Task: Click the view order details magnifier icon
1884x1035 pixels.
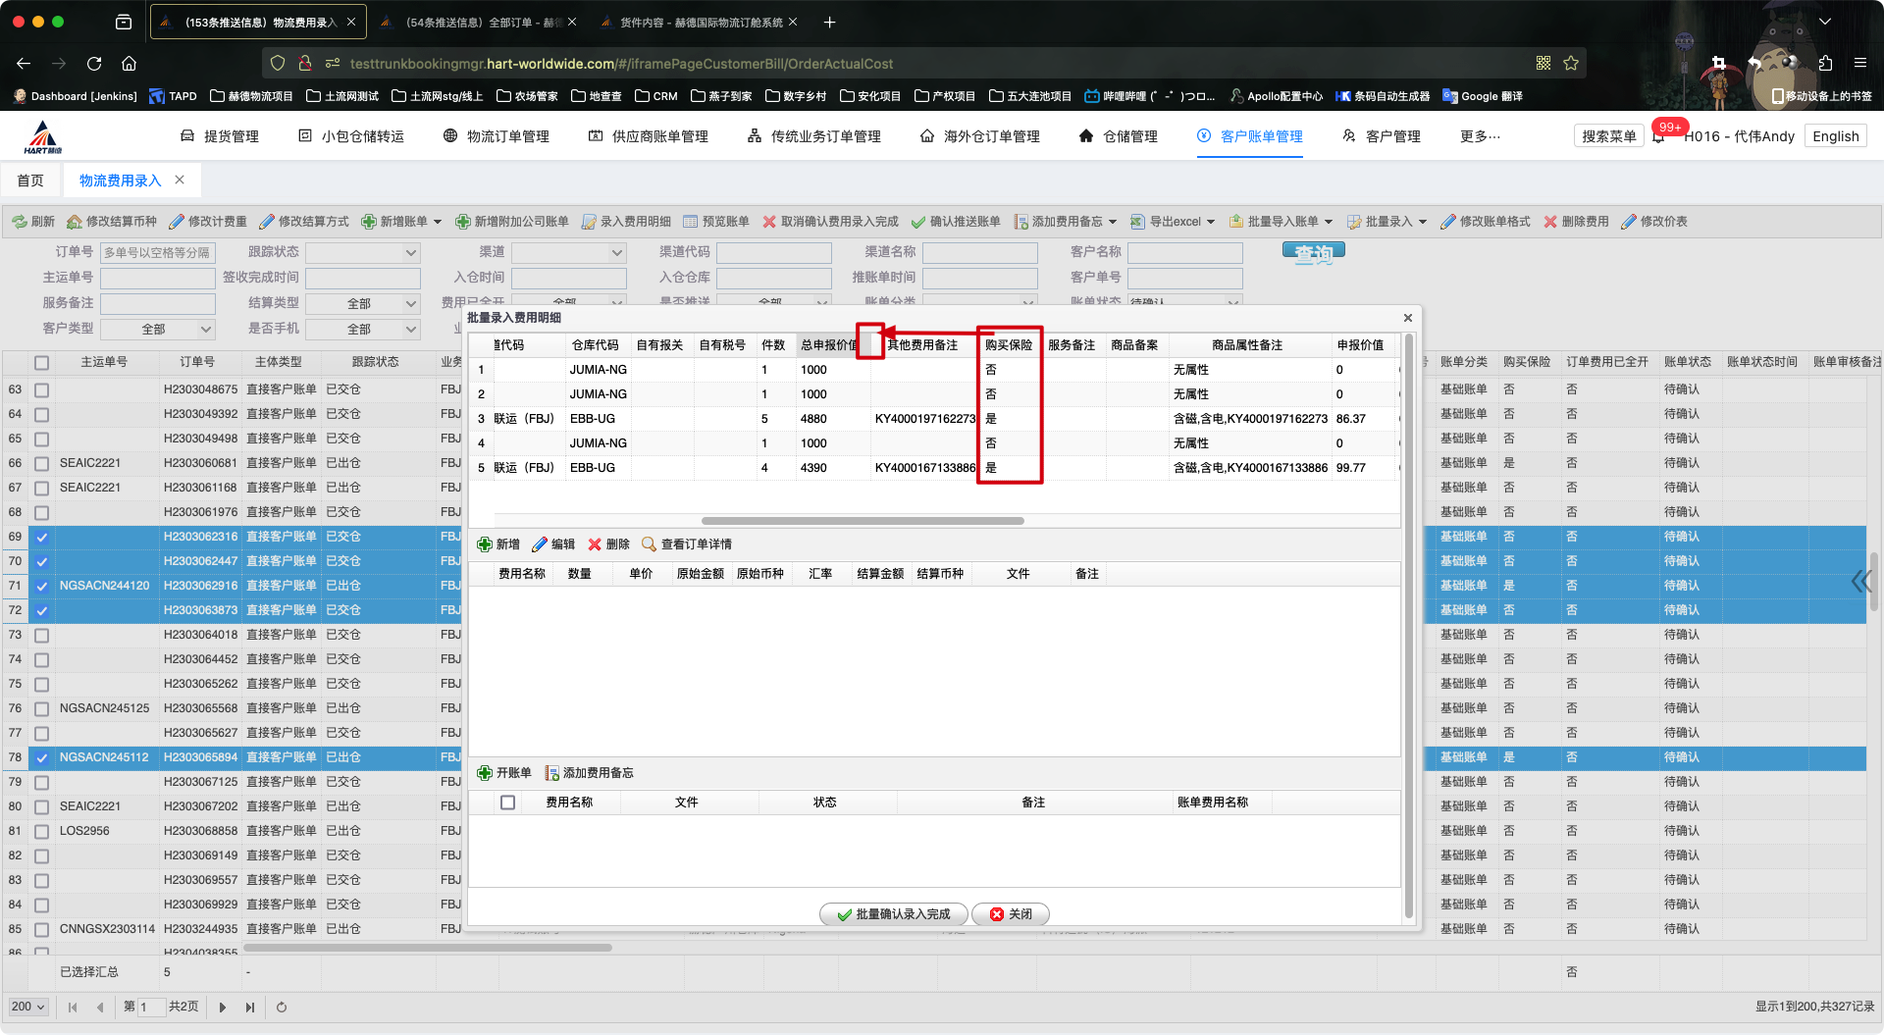Action: coord(649,544)
